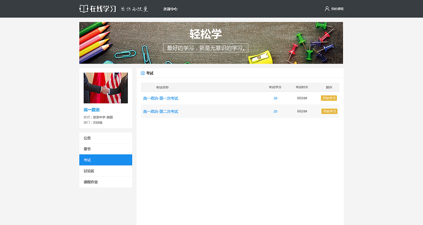Image resolution: width=423 pixels, height=225 pixels.
Task: Open the 高一政治 course link
Action: pos(91,110)
